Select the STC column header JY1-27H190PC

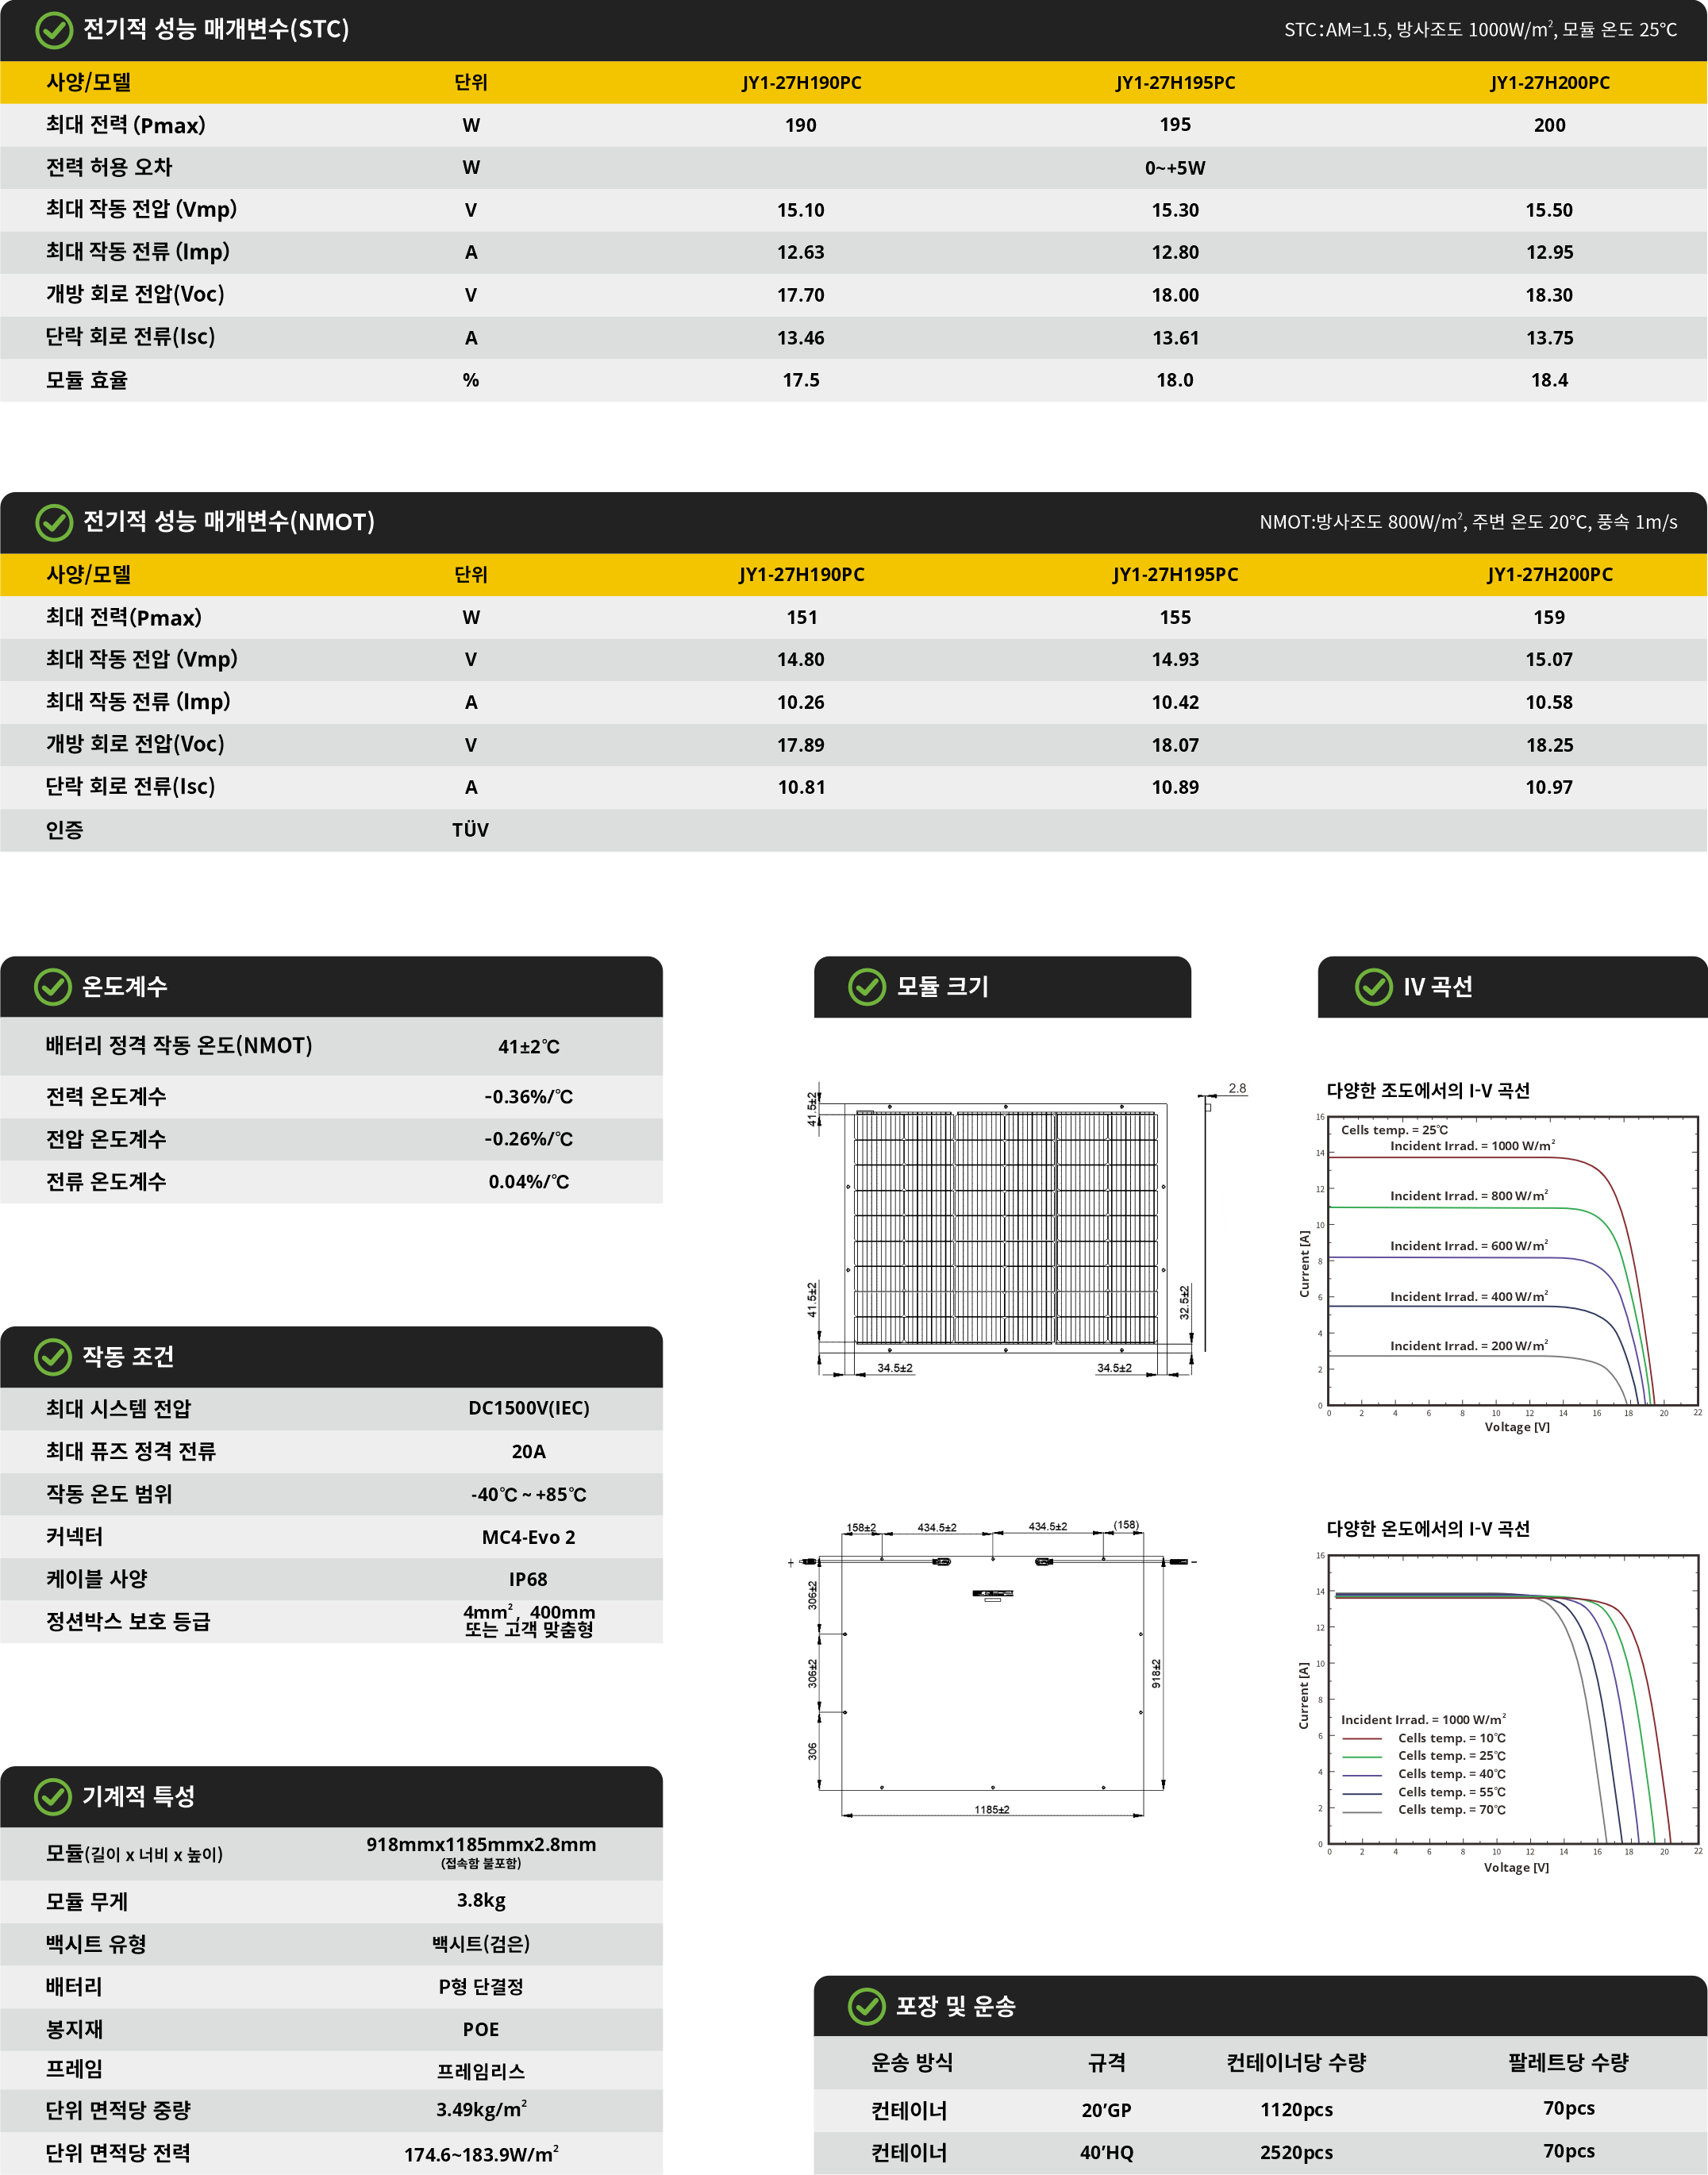click(x=801, y=83)
